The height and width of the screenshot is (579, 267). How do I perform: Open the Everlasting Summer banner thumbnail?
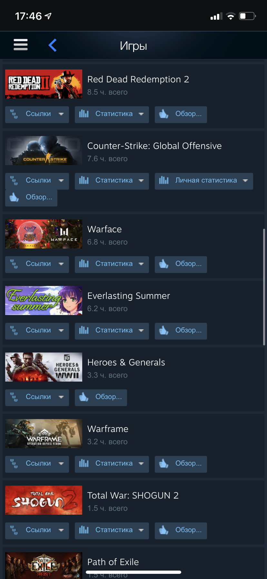coord(44,300)
